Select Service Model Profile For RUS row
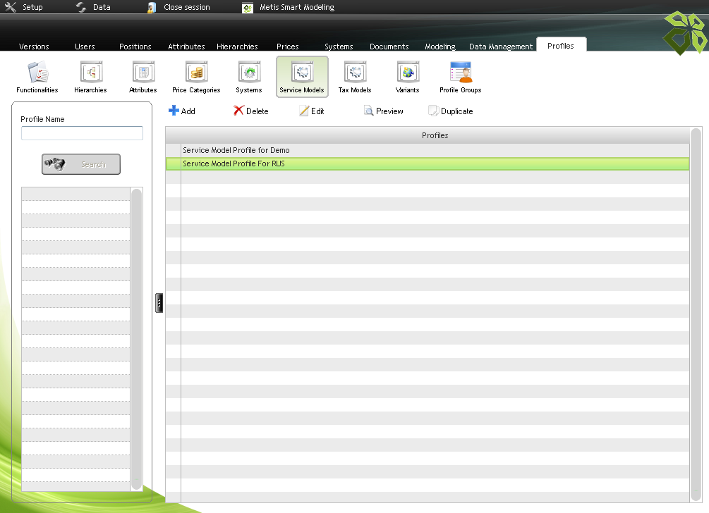This screenshot has width=709, height=513. click(428, 163)
